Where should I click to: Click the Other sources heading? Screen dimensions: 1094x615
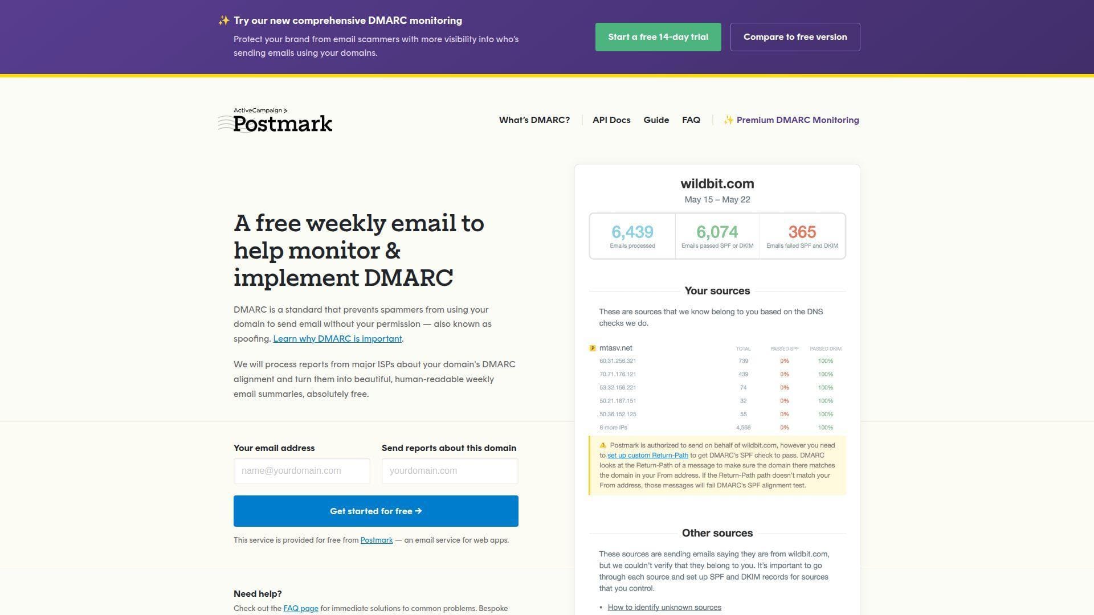(717, 534)
